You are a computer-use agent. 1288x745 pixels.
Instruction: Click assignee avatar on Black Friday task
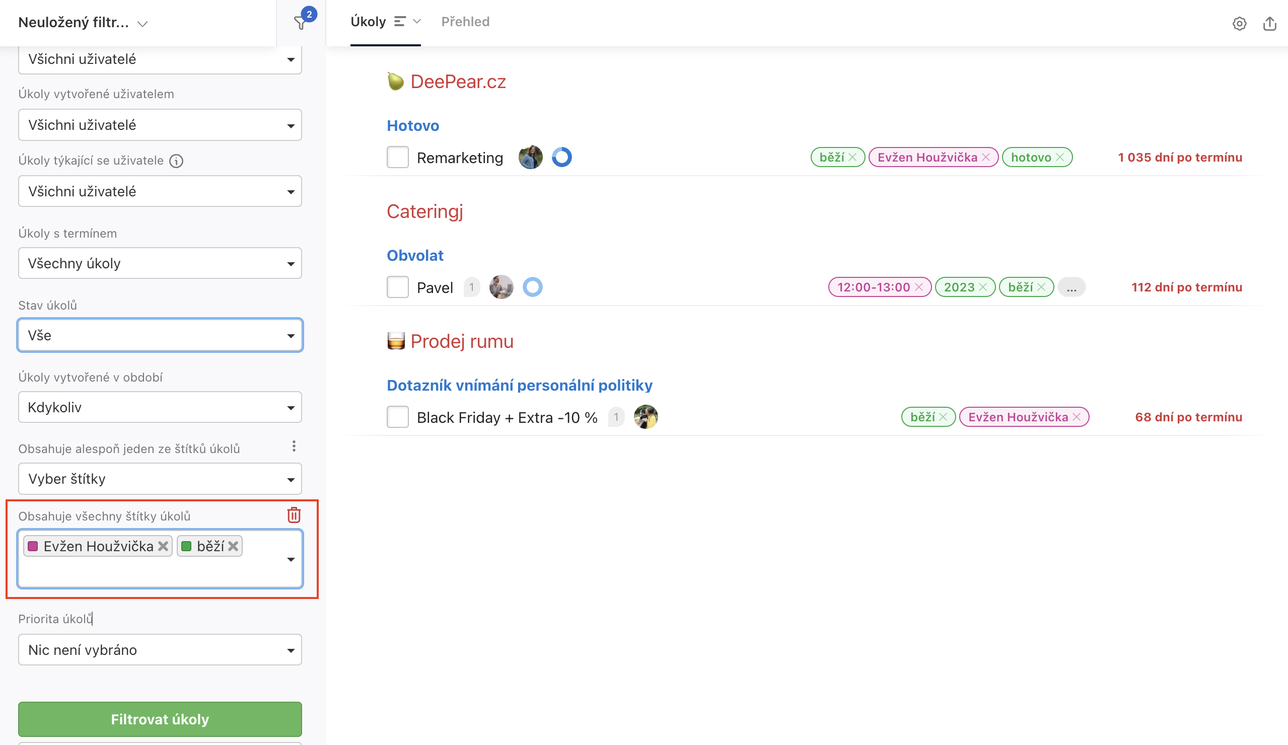646,417
